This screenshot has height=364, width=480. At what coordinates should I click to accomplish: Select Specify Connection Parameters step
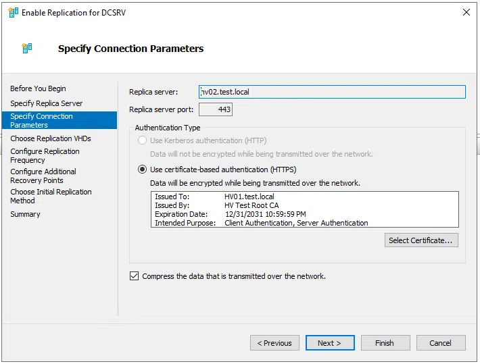(41, 120)
